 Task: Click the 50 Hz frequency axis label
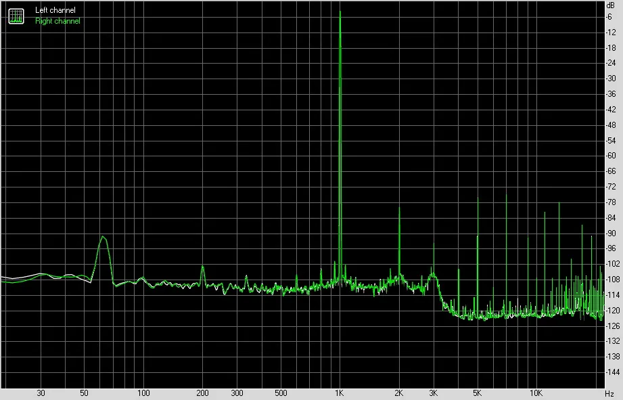coord(84,393)
